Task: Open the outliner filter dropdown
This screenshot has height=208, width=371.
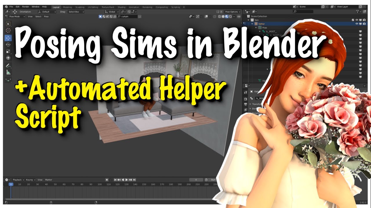Action: click(359, 12)
